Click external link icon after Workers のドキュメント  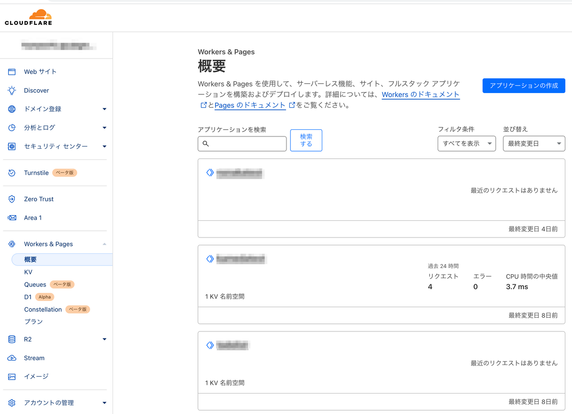point(204,105)
